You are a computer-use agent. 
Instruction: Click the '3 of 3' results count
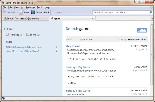click(x=69, y=40)
